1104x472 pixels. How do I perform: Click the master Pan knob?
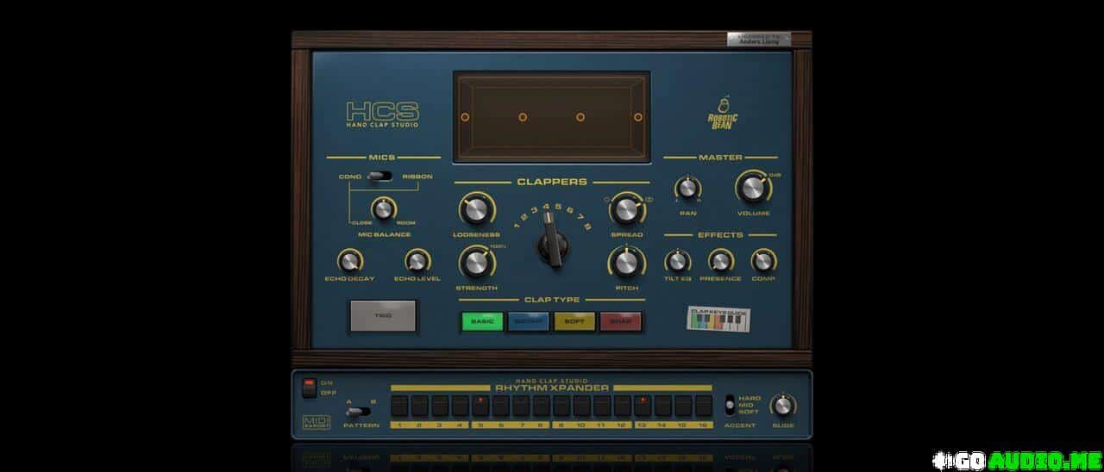point(687,188)
